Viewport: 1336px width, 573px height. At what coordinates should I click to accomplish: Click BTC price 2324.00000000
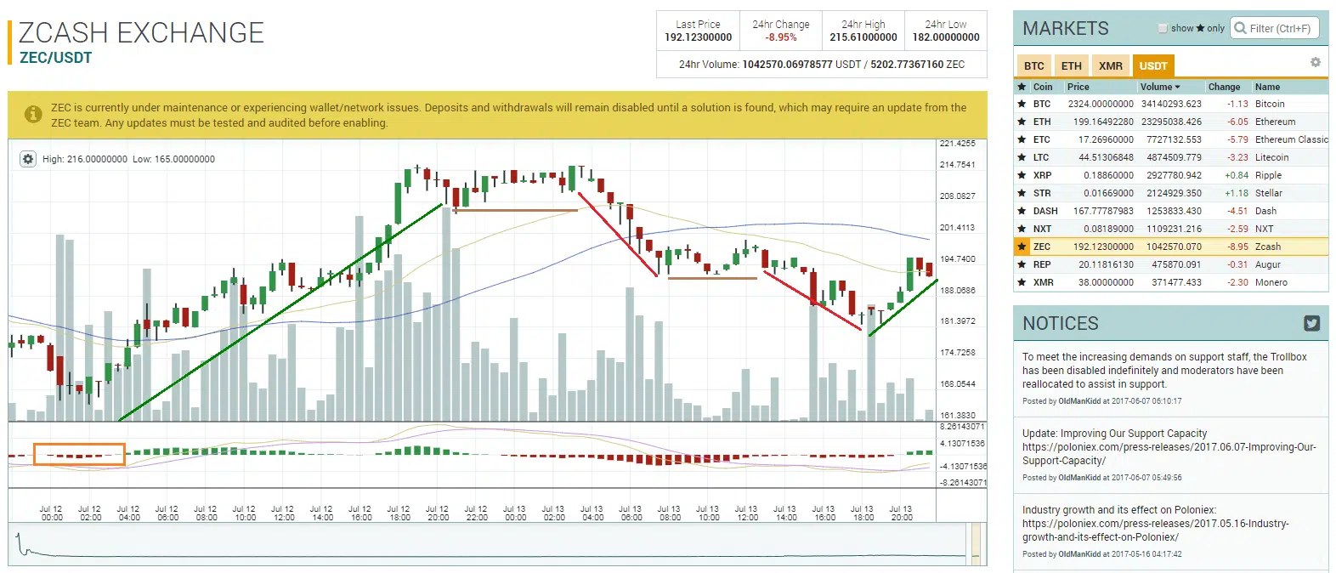[1101, 104]
